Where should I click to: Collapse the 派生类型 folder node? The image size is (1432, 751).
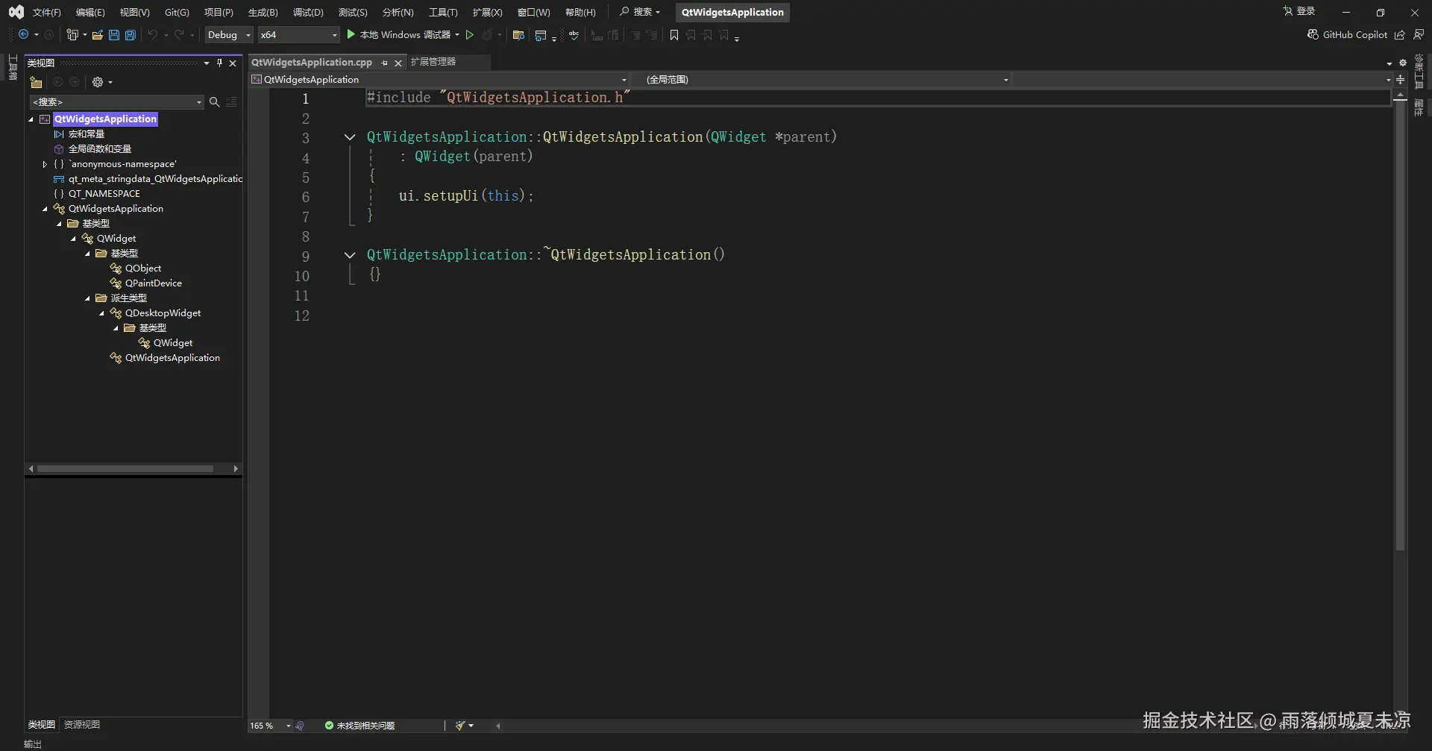point(87,298)
